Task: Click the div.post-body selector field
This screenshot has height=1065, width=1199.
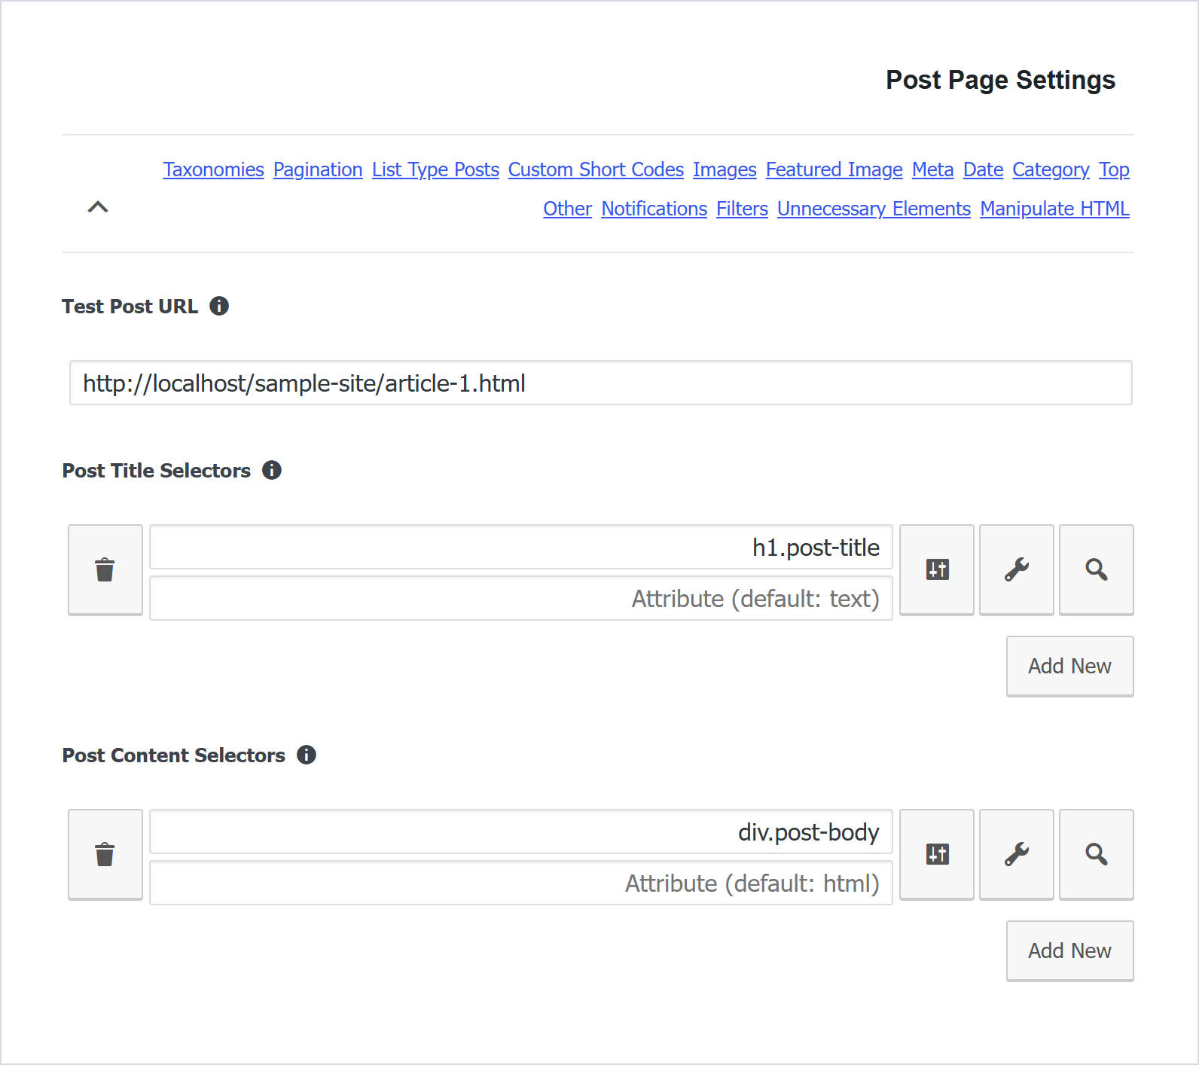Action: 521,832
